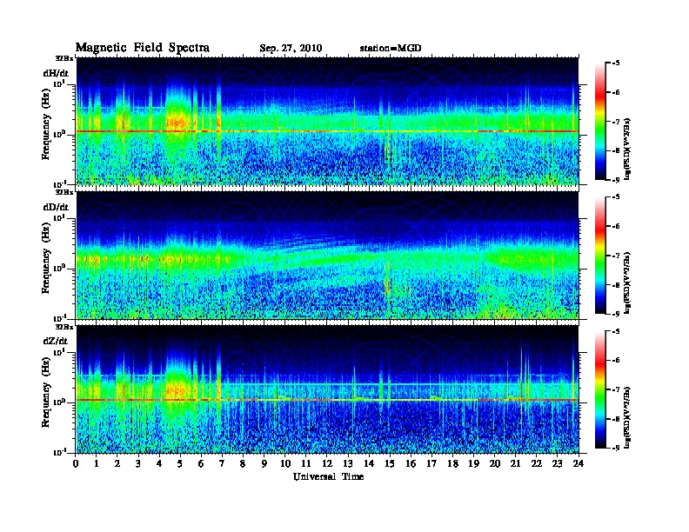Click hour tick label "18" on the time axis

[x=452, y=464]
